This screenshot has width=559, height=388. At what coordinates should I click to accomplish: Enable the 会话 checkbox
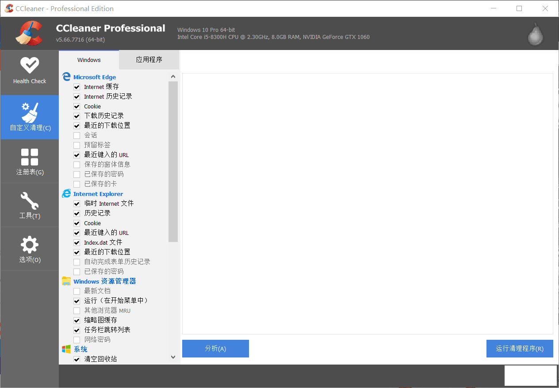pos(77,135)
